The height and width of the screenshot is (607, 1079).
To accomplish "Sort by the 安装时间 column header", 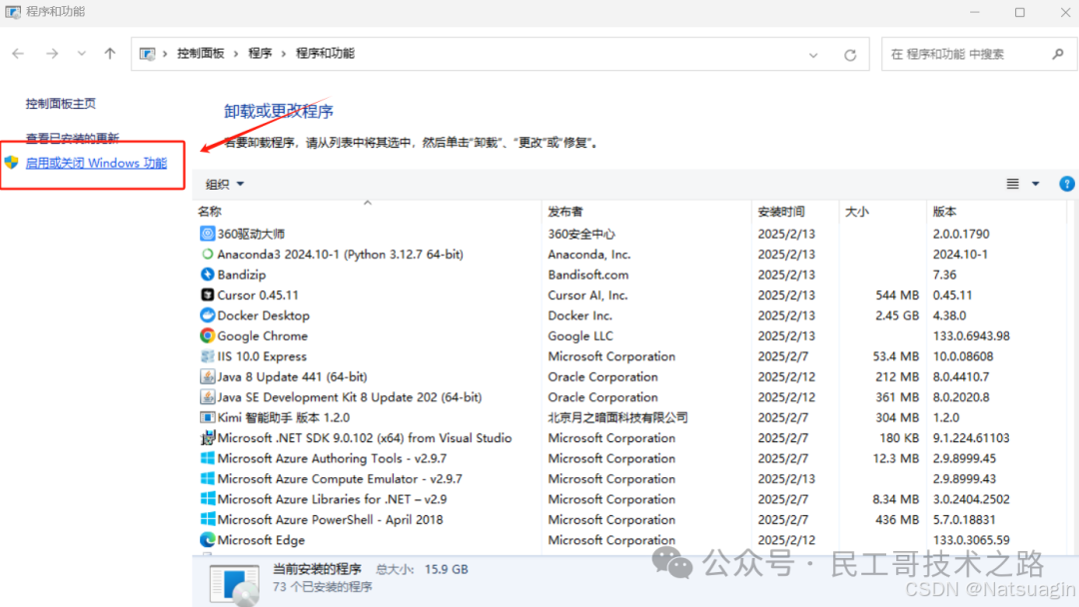I will [x=795, y=211].
